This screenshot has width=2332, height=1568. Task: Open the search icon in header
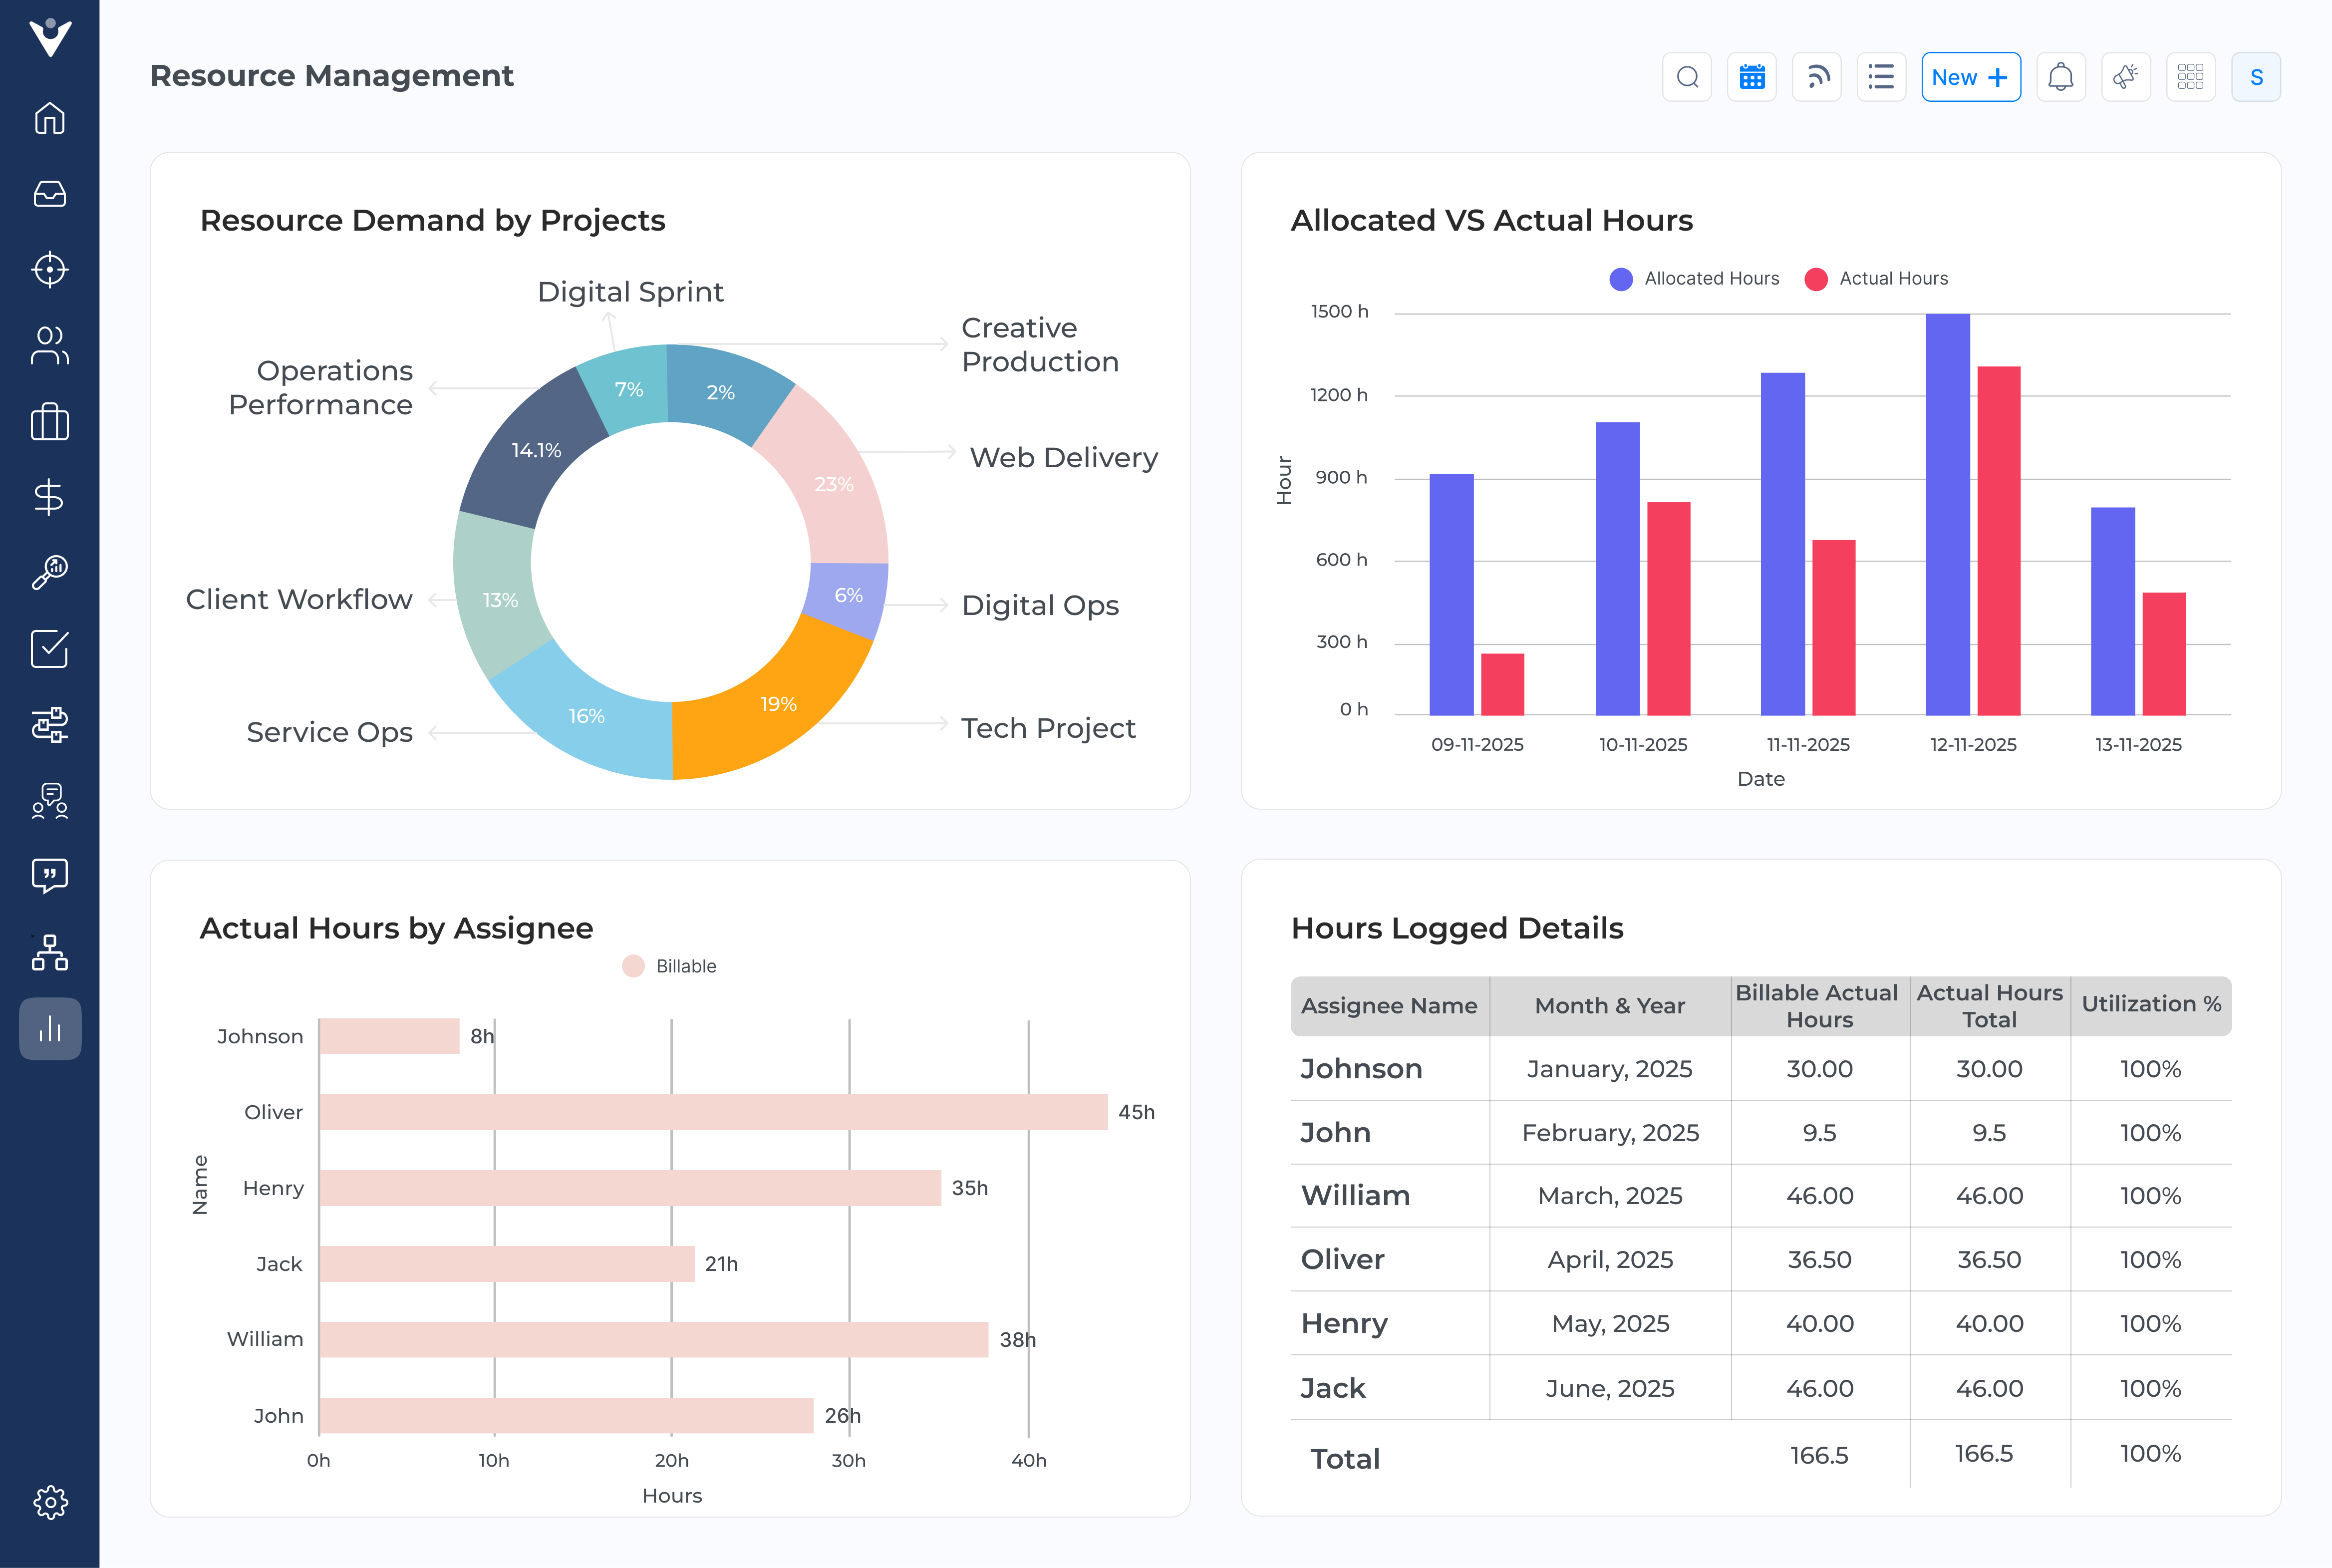(1686, 77)
